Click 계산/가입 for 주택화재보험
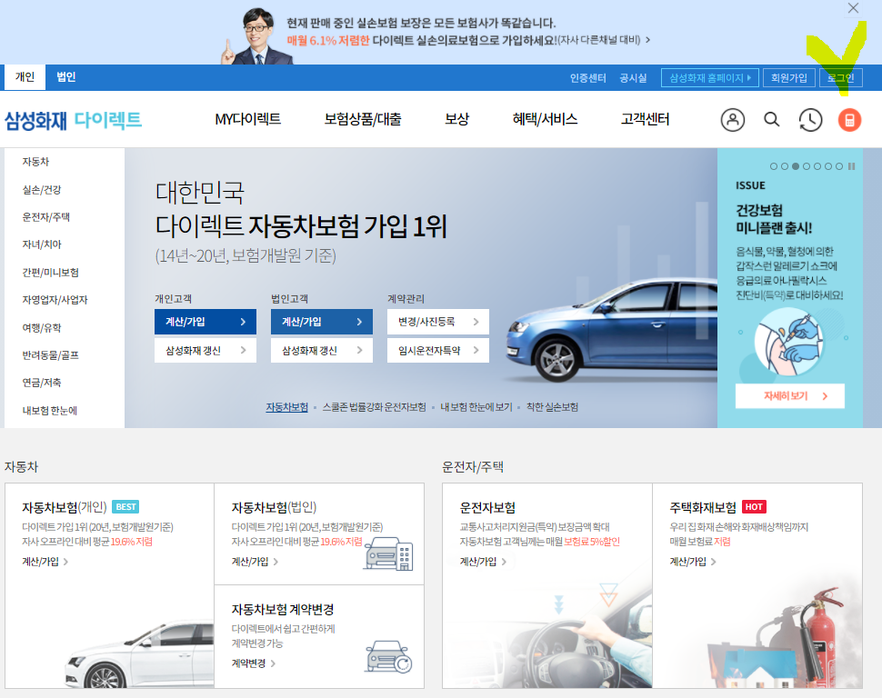 tap(693, 562)
